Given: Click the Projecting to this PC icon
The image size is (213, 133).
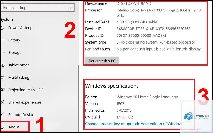Looking at the screenshot, I should tap(2, 90).
